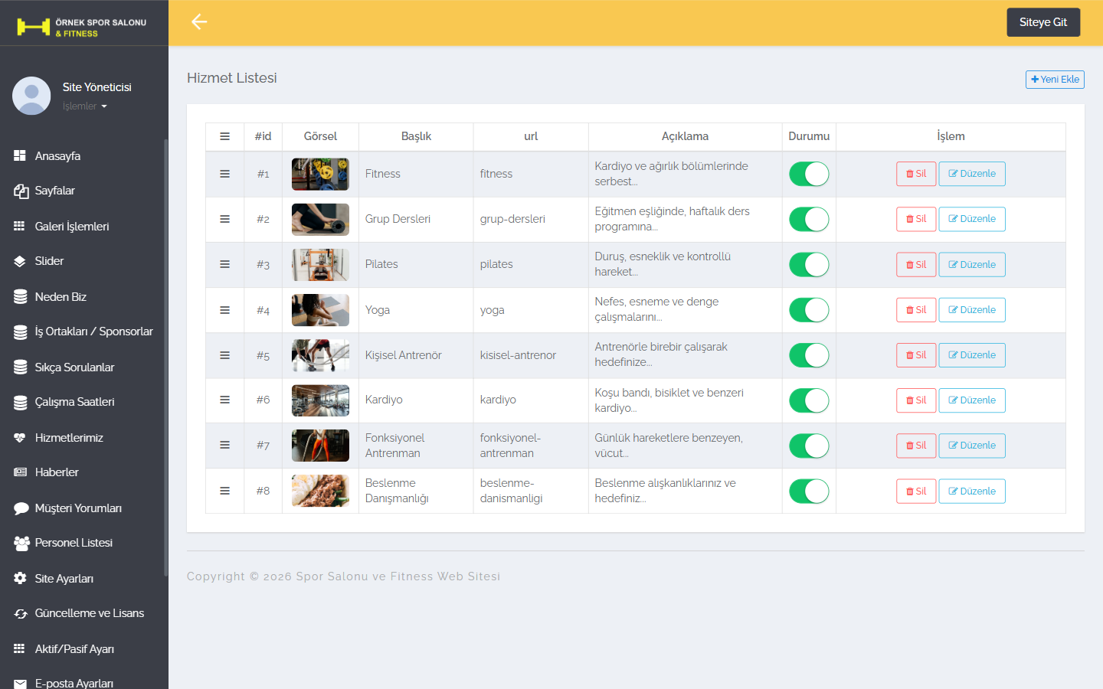Click the sidebar vertical scrollbar
The width and height of the screenshot is (1103, 689).
coord(165,358)
